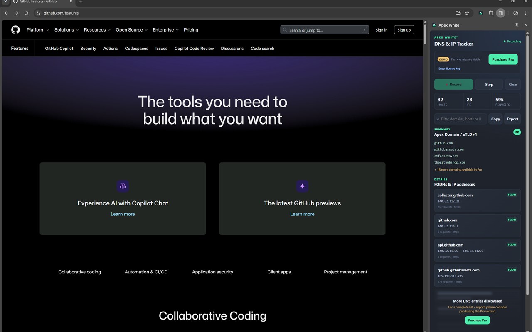This screenshot has height=332, width=532.
Task: Open the site information icon in the address bar
Action: (38, 13)
